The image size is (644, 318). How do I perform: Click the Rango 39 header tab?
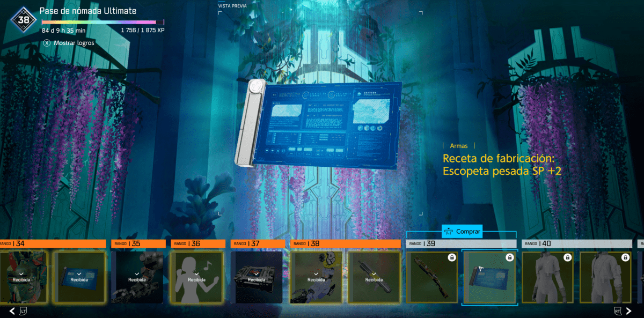coord(461,244)
